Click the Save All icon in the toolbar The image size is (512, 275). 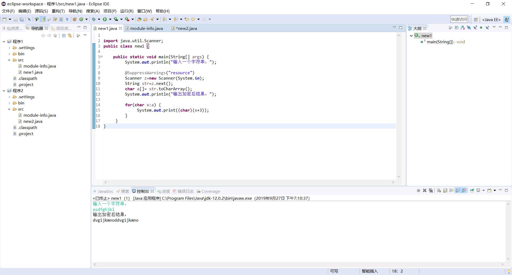point(22,19)
